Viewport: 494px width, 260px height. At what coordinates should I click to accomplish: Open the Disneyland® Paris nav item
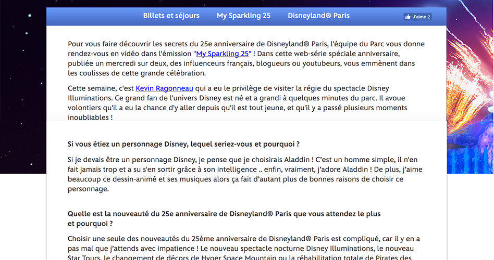(x=318, y=16)
